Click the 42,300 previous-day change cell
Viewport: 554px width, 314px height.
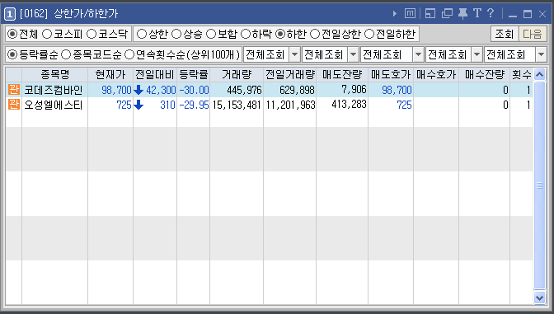(x=161, y=90)
